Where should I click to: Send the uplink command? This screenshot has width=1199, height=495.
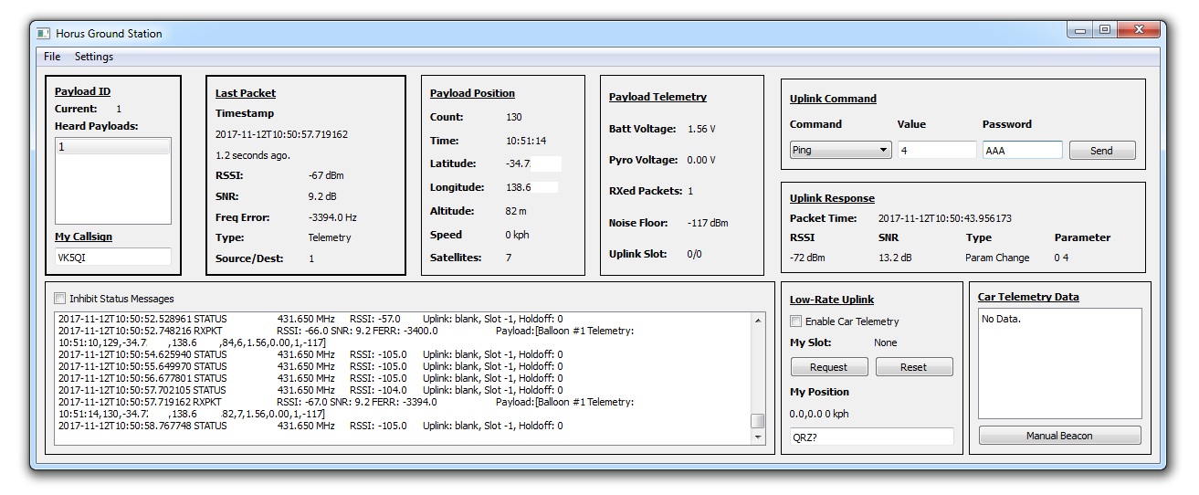point(1102,151)
